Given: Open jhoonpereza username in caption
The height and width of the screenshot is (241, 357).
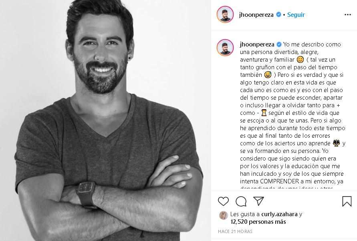Looking at the screenshot, I should click(257, 44).
